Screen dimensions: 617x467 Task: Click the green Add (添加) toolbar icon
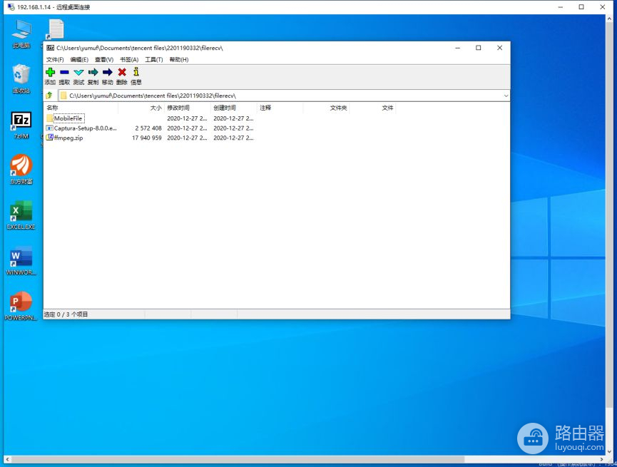[x=50, y=72]
